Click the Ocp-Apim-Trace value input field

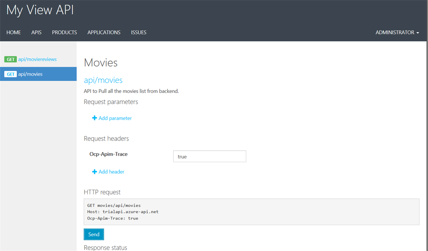tap(209, 156)
